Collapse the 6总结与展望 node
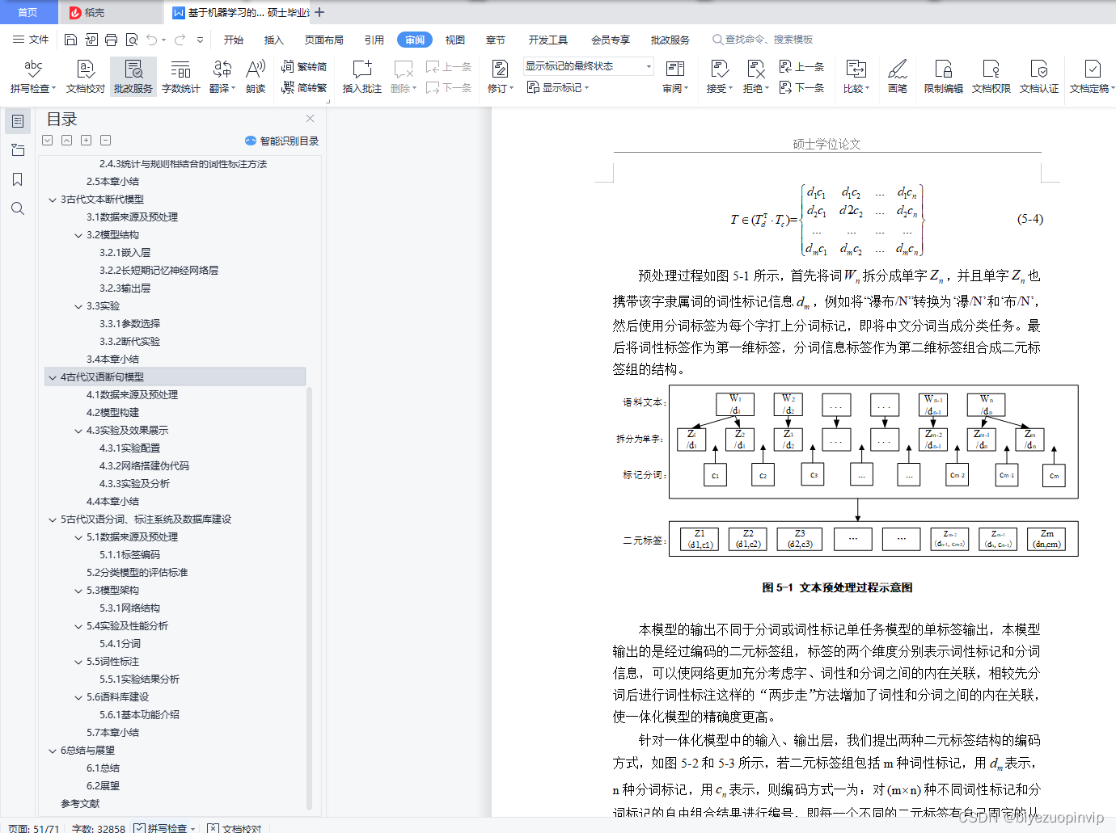This screenshot has height=833, width=1116. pos(53,751)
